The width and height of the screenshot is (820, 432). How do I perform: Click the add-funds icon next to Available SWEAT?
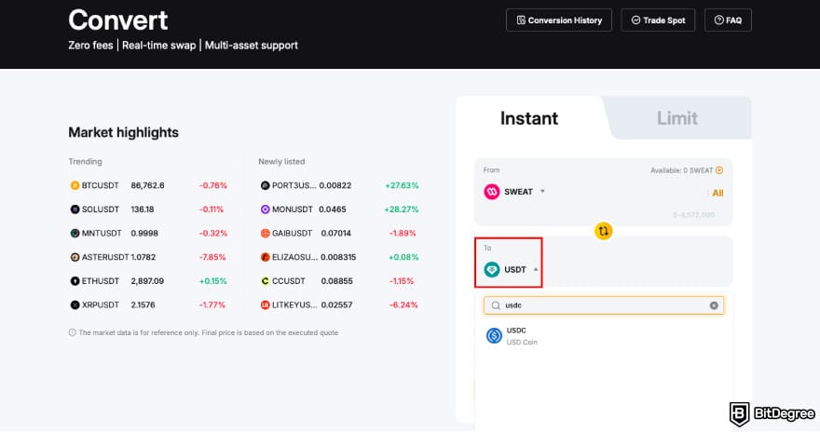[719, 170]
